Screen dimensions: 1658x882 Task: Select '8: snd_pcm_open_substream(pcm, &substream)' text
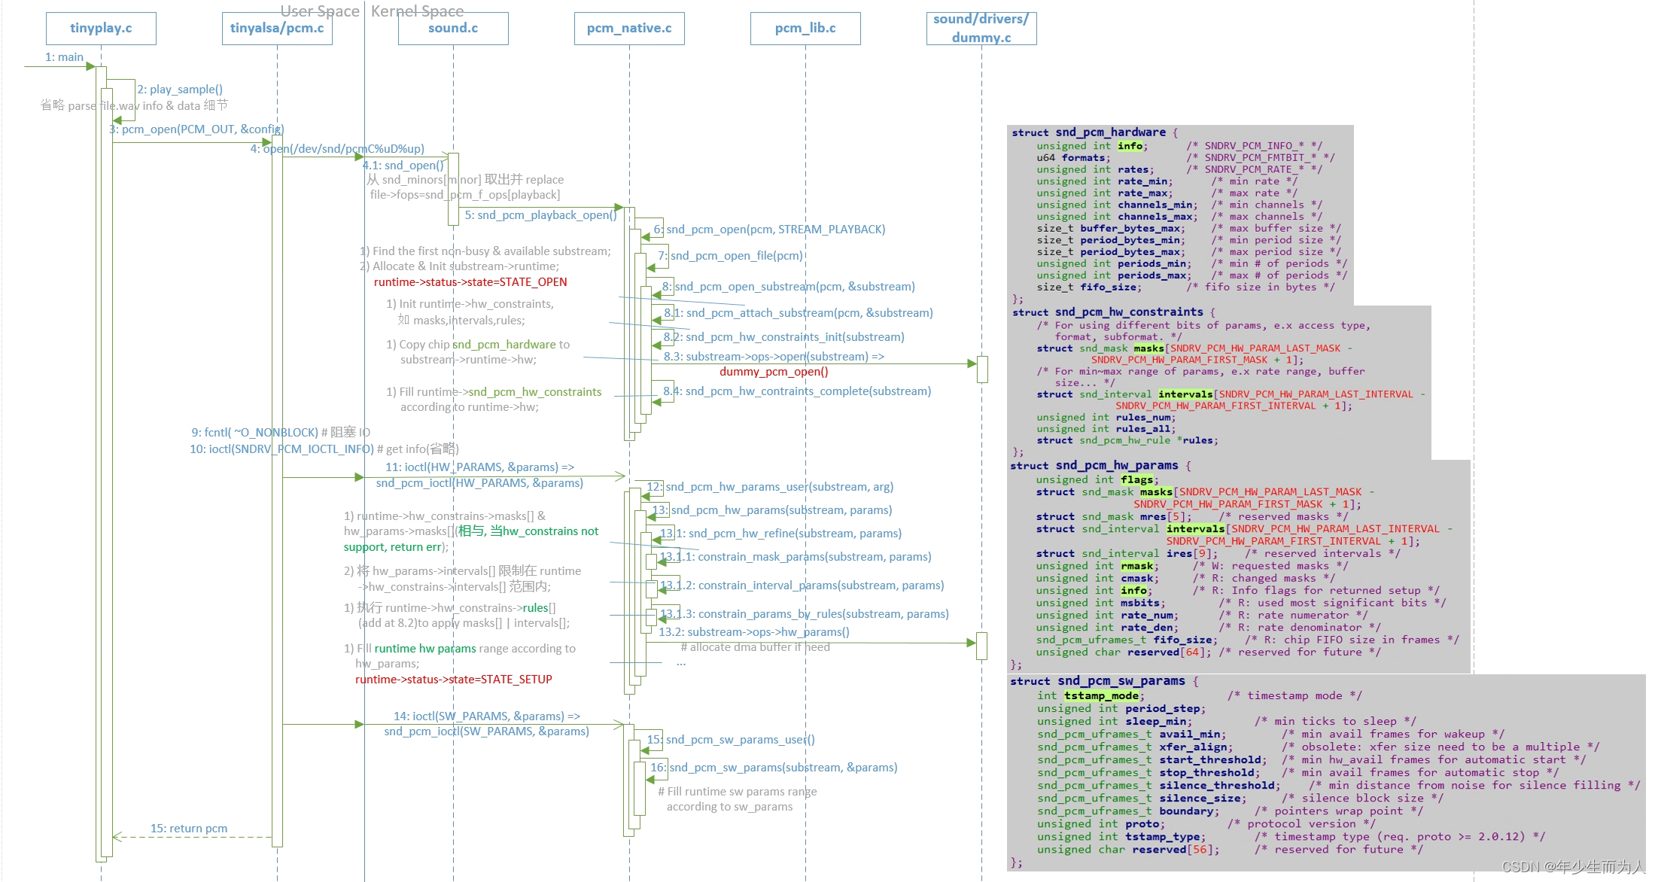click(x=789, y=287)
